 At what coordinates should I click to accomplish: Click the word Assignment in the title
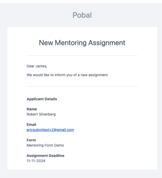pos(107,43)
